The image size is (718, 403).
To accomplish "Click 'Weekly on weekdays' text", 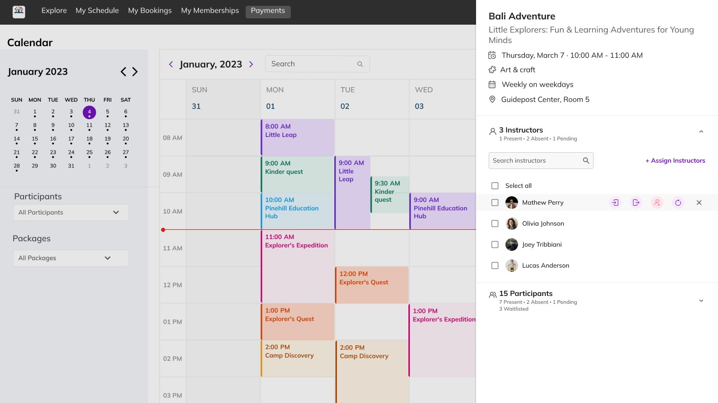I will (x=537, y=84).
